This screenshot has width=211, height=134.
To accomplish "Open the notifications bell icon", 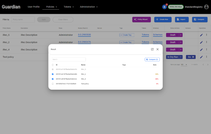I will click(x=164, y=7).
